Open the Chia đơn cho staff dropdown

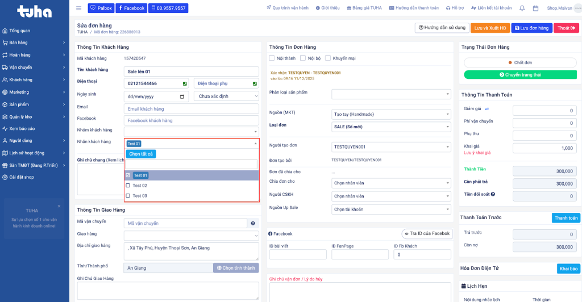tap(391, 183)
